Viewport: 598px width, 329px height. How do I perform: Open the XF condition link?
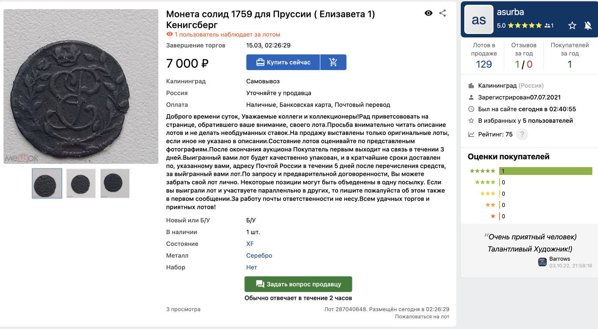250,244
